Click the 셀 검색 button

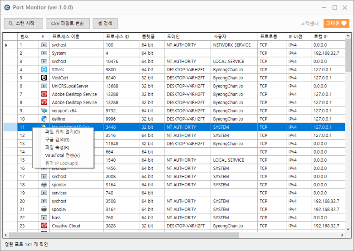click(105, 23)
